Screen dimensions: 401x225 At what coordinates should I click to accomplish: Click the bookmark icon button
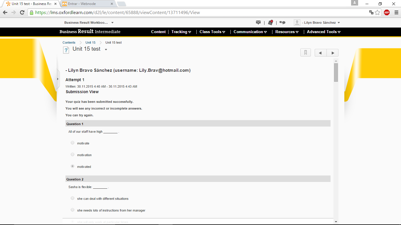click(x=305, y=53)
